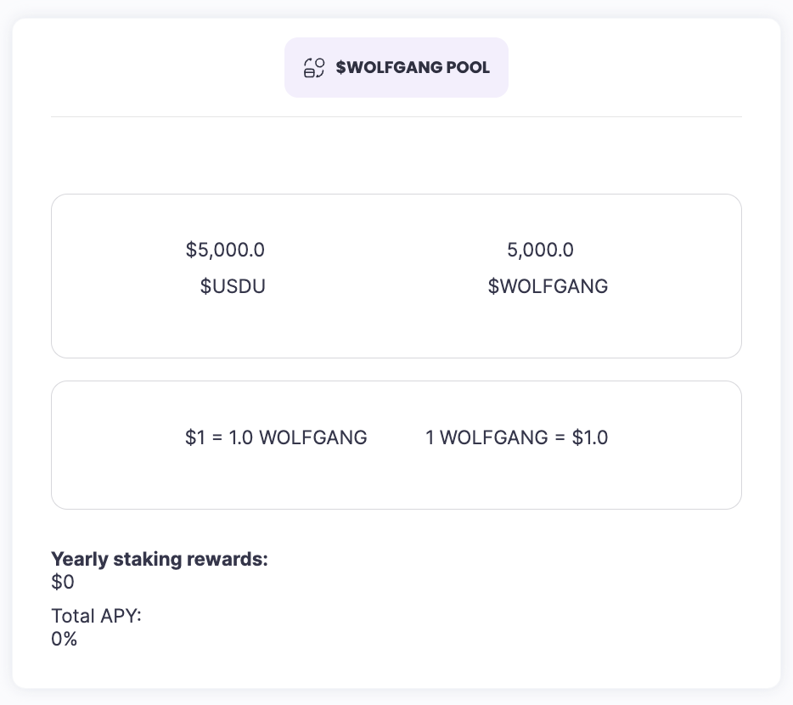Select the 0% APY value

coord(65,639)
